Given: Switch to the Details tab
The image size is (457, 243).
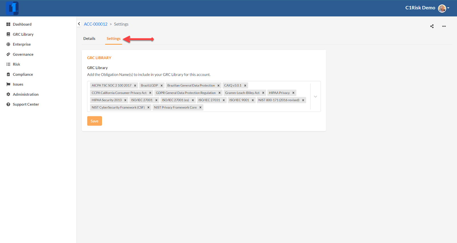Looking at the screenshot, I should pos(89,39).
